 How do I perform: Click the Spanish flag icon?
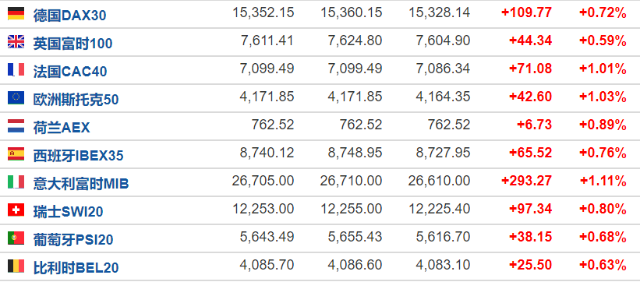[x=16, y=154]
